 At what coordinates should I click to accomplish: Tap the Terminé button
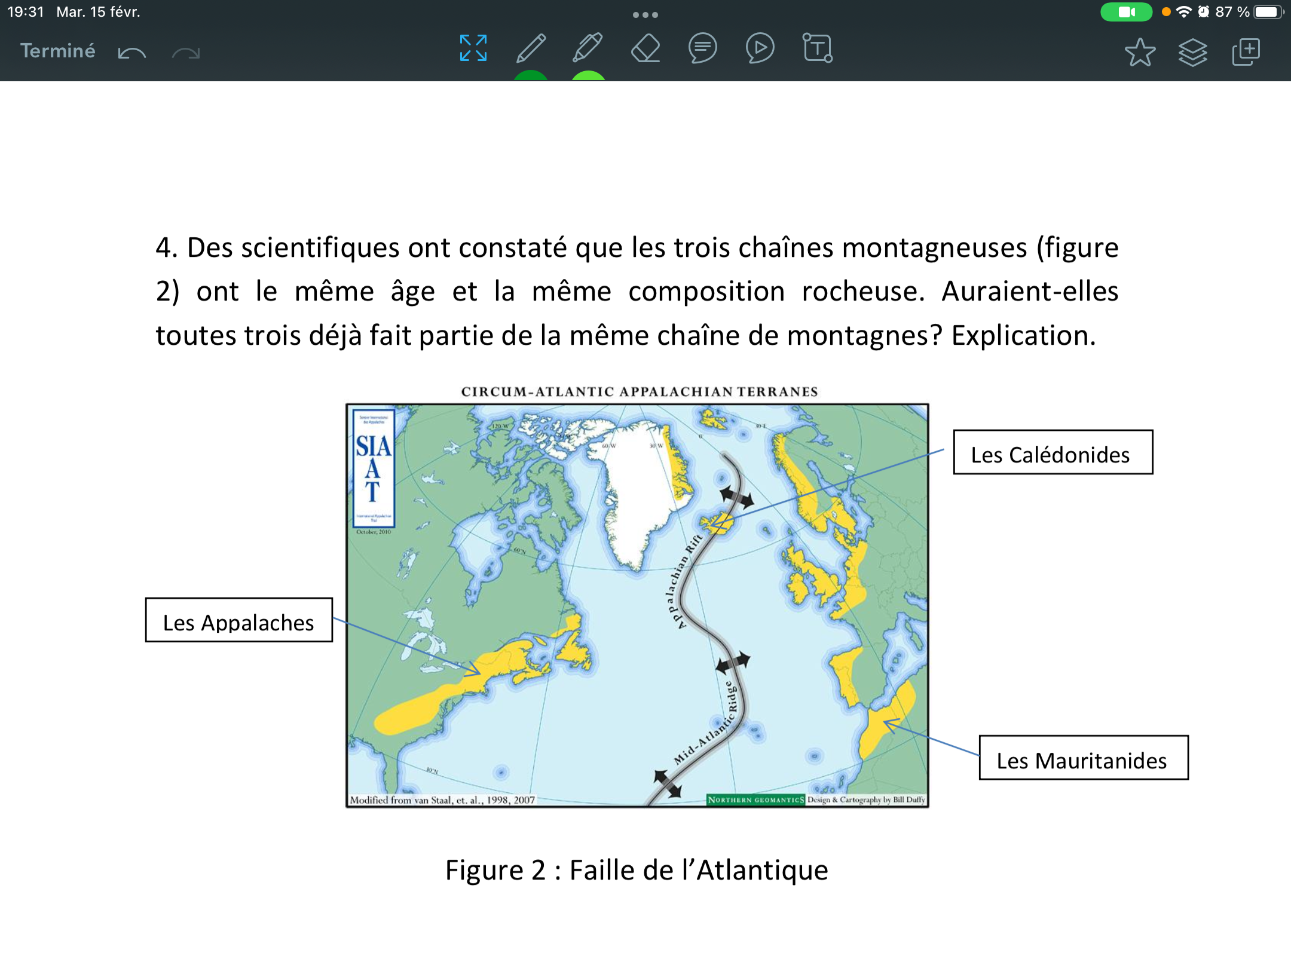tap(57, 51)
